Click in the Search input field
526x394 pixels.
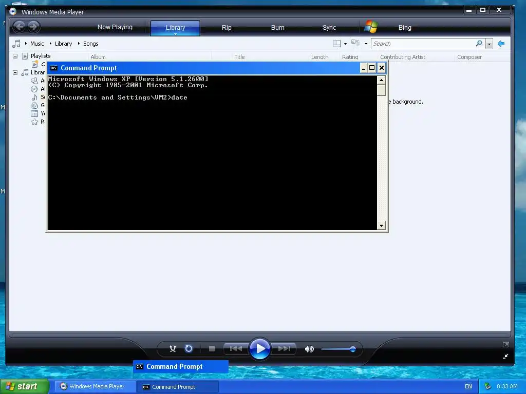point(423,44)
